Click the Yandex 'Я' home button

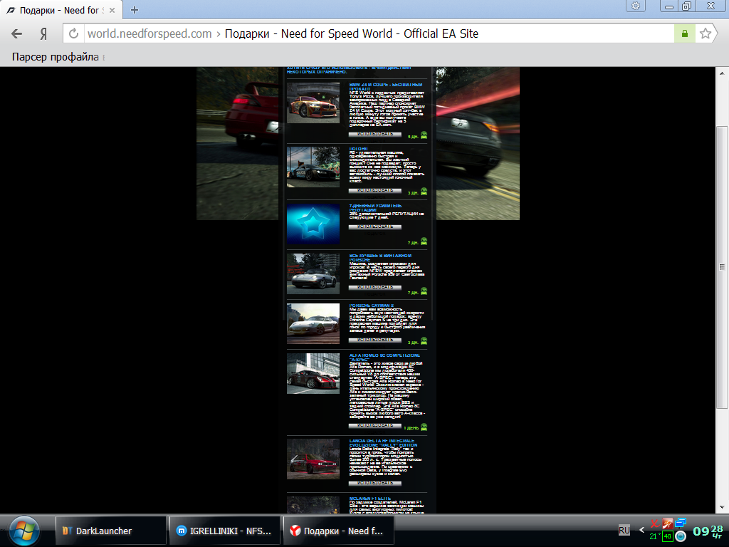coord(43,33)
